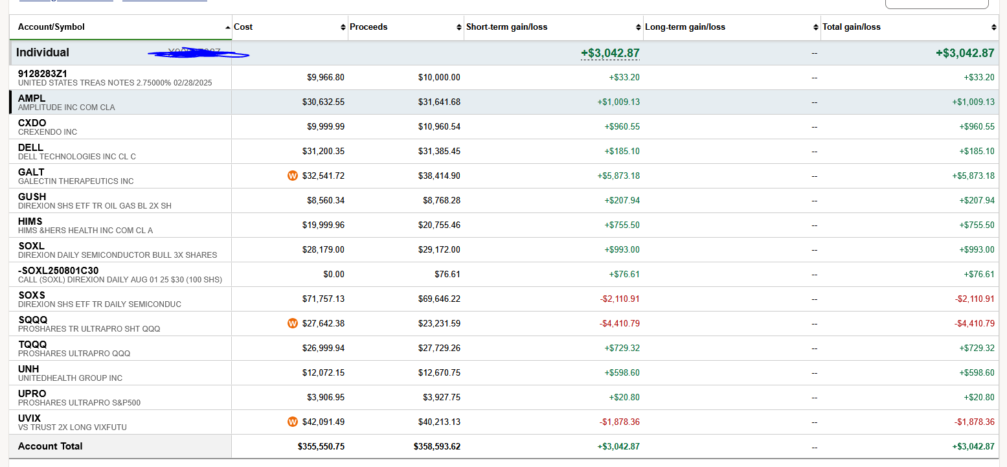
Task: Click the sort arrow in Account/Symbol header
Action: (227, 27)
